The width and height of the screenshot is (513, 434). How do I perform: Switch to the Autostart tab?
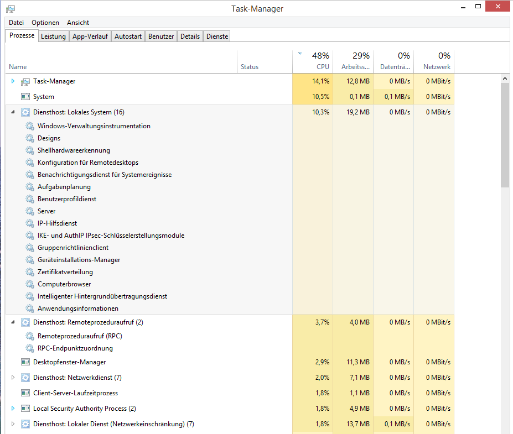(x=128, y=36)
